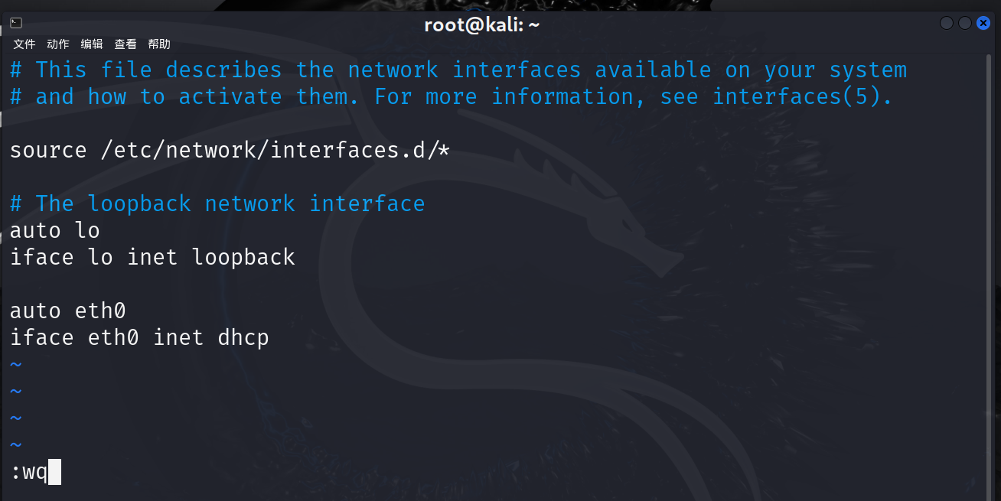Image resolution: width=1001 pixels, height=501 pixels.
Task: Place cursor on the 'auto lo' line
Action: pyautogui.click(x=55, y=230)
